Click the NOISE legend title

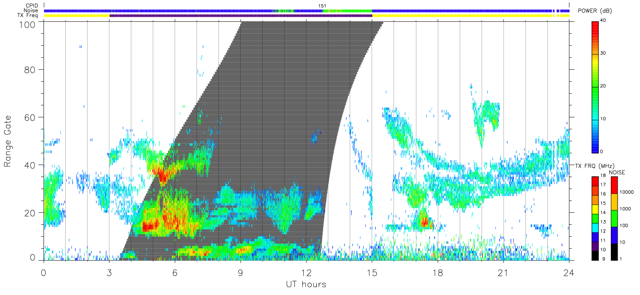pyautogui.click(x=617, y=172)
